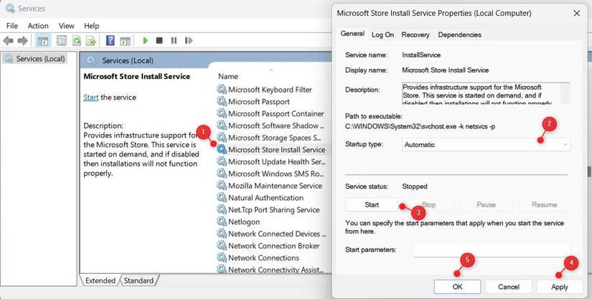Select the Microsoft Update Health Service entry
The width and height of the screenshot is (592, 299).
tap(277, 162)
